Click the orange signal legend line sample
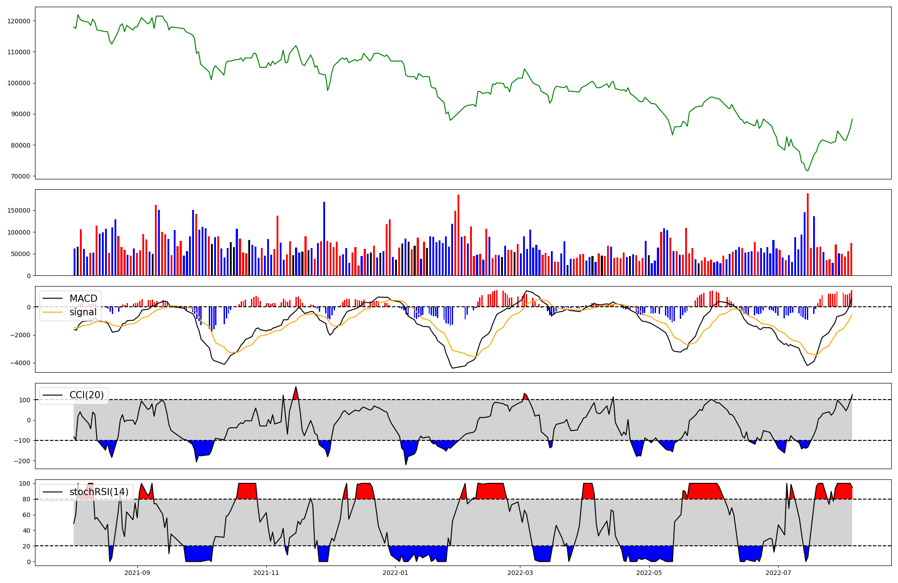 53,312
